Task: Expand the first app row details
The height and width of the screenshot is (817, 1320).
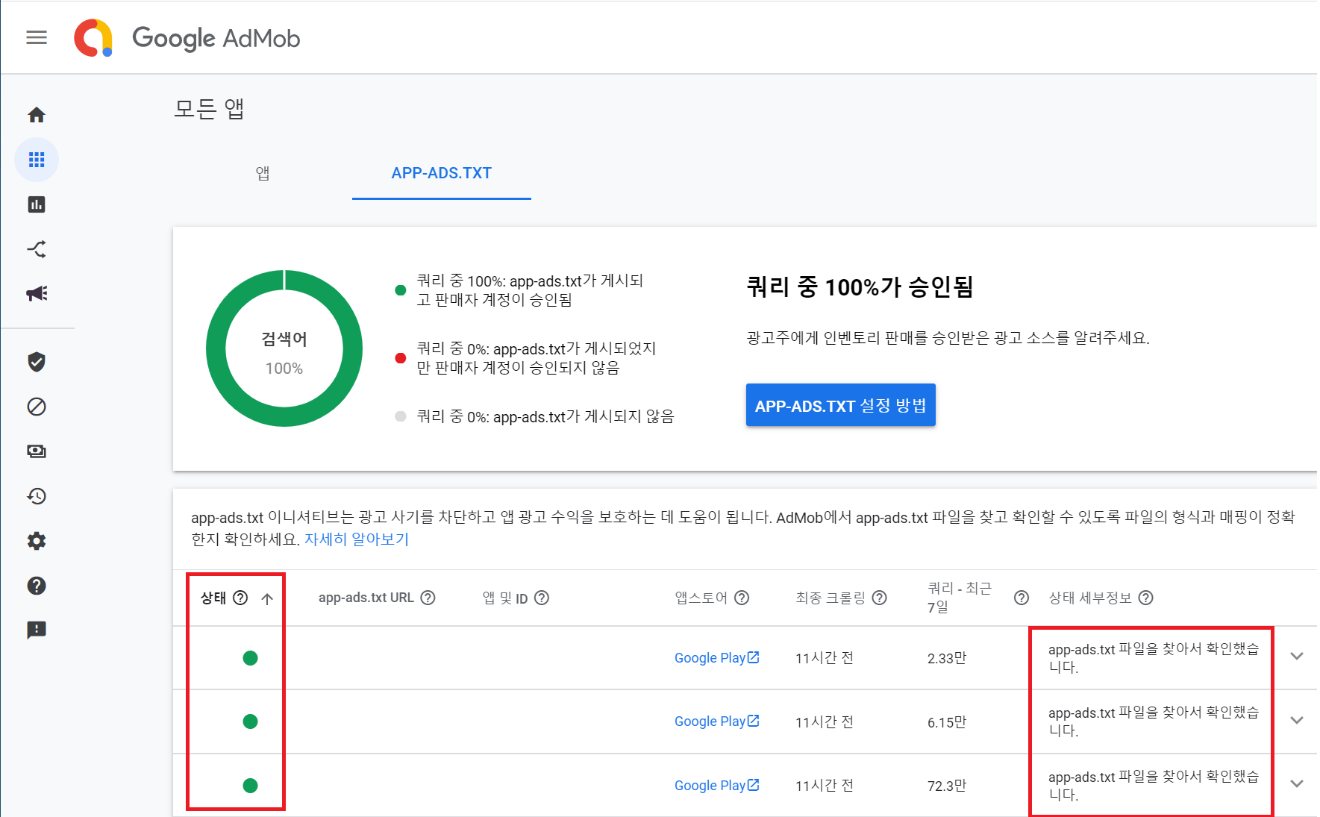Action: (1297, 657)
